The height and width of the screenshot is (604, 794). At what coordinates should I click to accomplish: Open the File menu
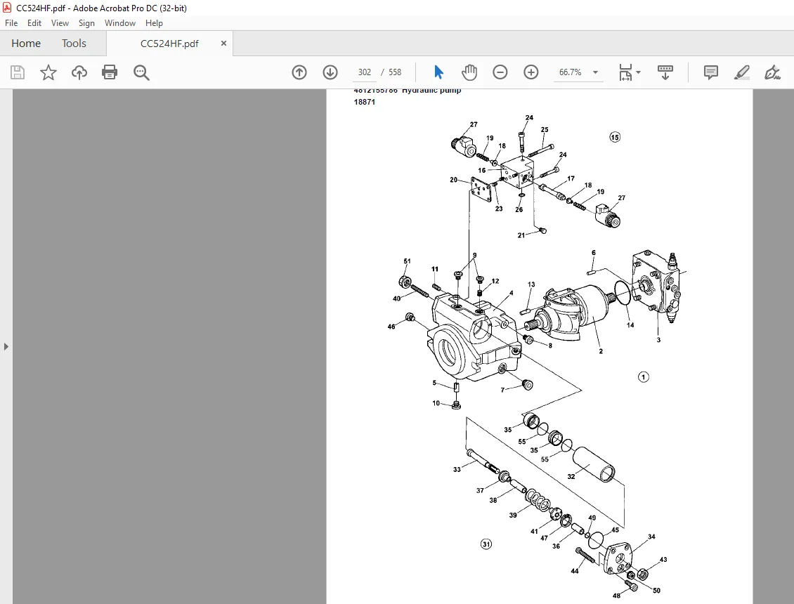click(x=11, y=22)
